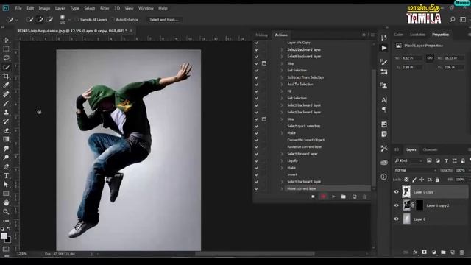Select the Crop tool

(x=6, y=76)
